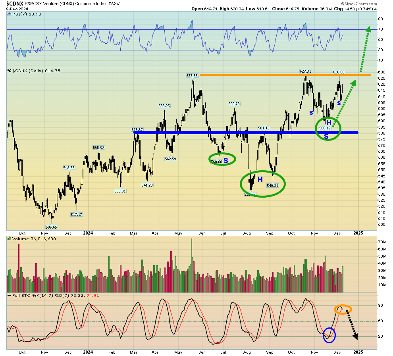Screen dimensions: 393x356
Task: Click the orange resistance line
Action: (x=285, y=75)
